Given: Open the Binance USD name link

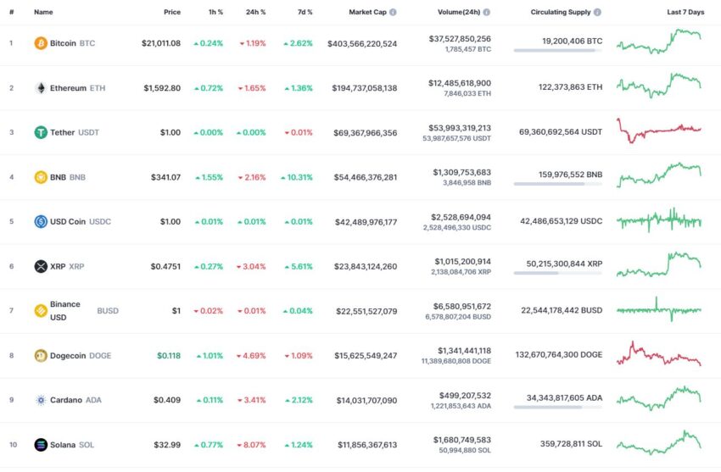Looking at the screenshot, I should coord(64,311).
